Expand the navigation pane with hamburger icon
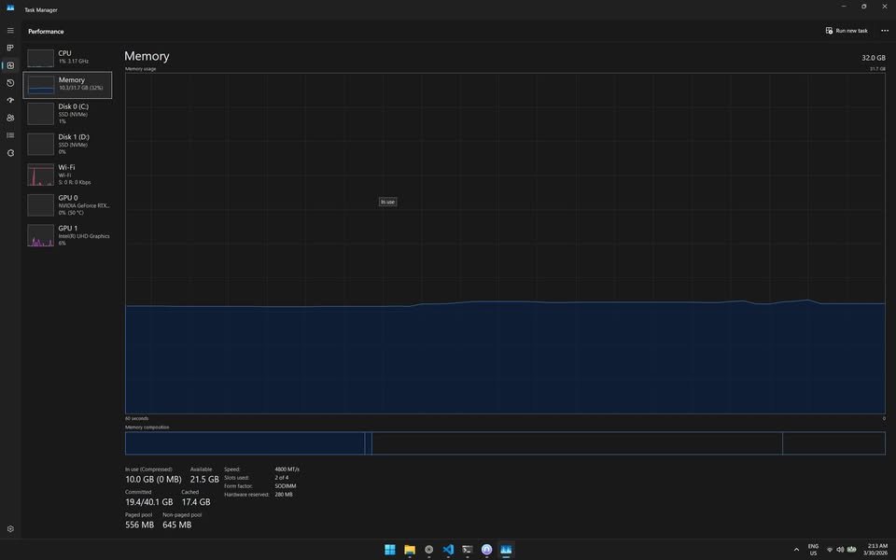 pos(9,31)
